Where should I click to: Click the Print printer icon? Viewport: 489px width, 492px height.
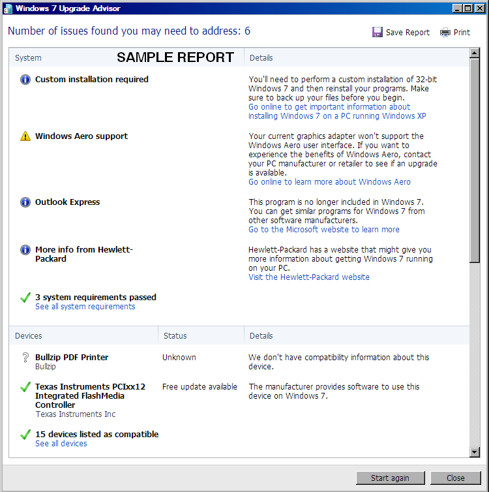(x=445, y=33)
